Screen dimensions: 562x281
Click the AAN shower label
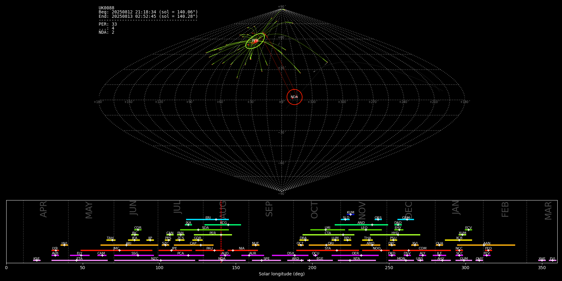tap(487, 244)
